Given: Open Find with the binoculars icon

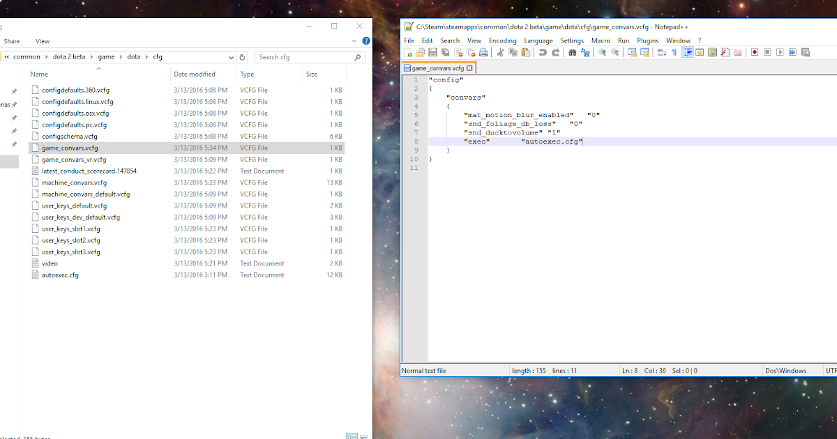Looking at the screenshot, I should tap(573, 52).
